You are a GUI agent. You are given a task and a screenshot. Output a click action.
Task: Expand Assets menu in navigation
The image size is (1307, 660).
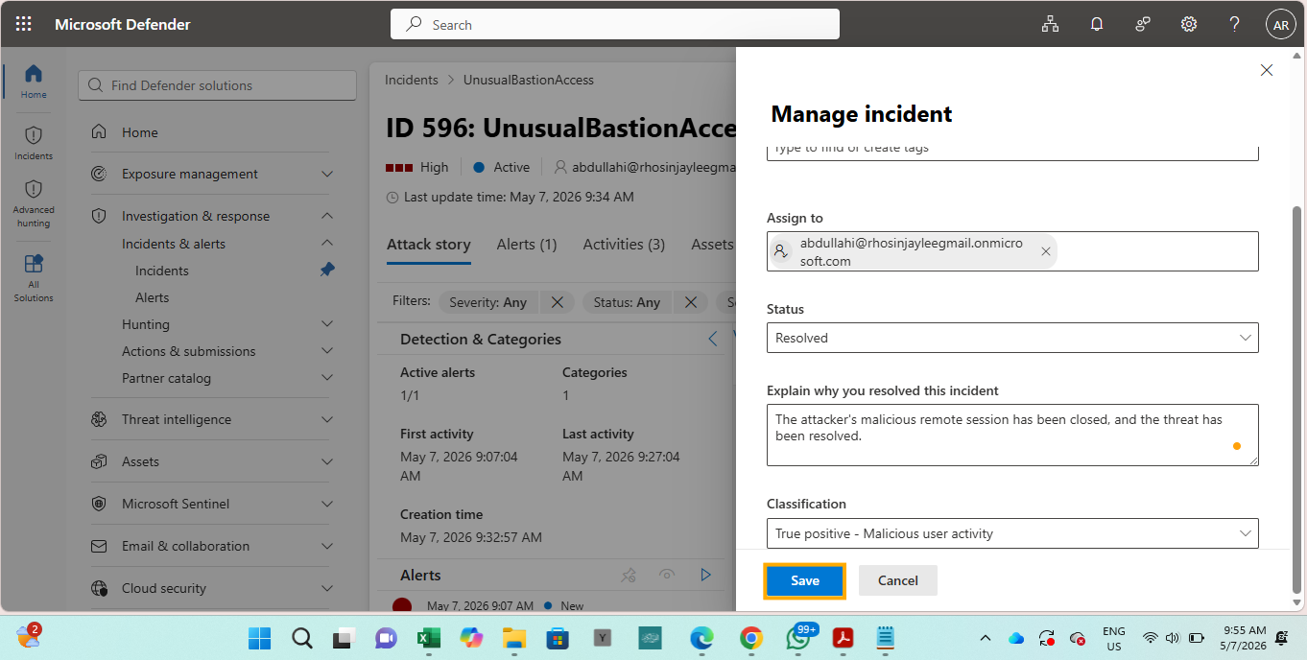(327, 461)
